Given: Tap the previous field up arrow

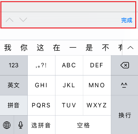Looking at the screenshot, I should pos(10,20).
